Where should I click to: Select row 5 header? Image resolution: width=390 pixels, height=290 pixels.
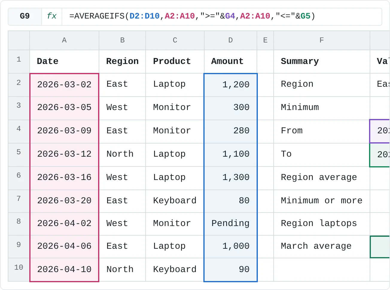[19, 155]
